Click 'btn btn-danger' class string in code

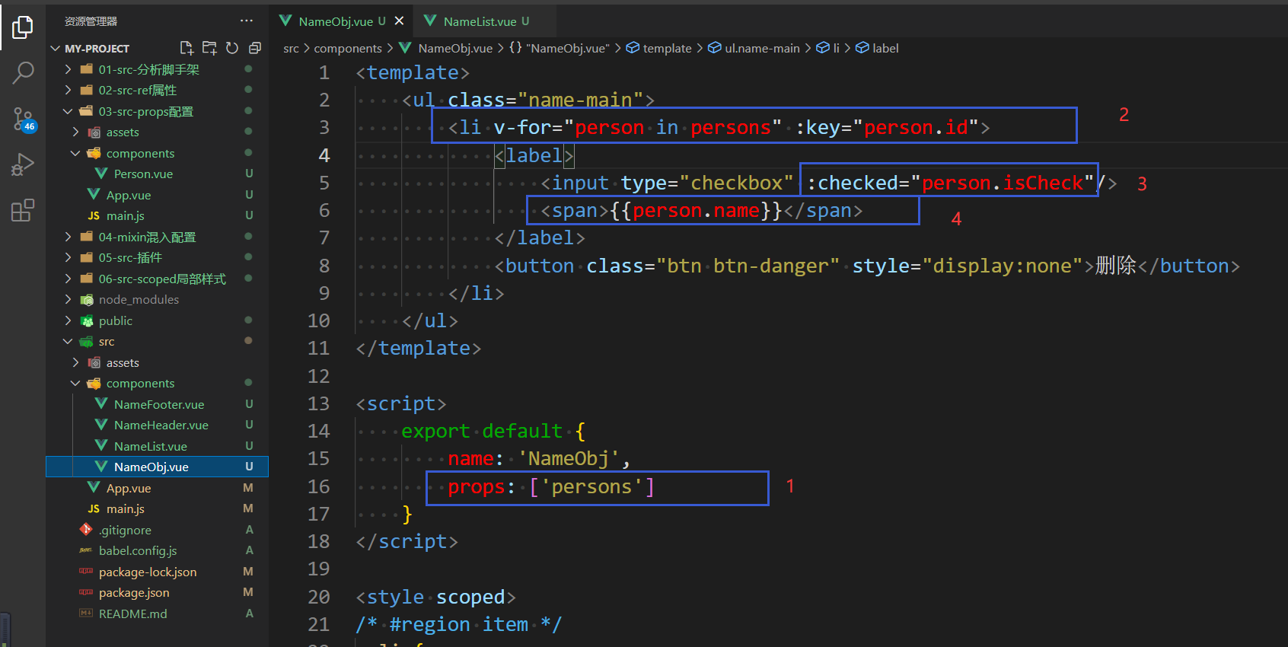coord(748,266)
